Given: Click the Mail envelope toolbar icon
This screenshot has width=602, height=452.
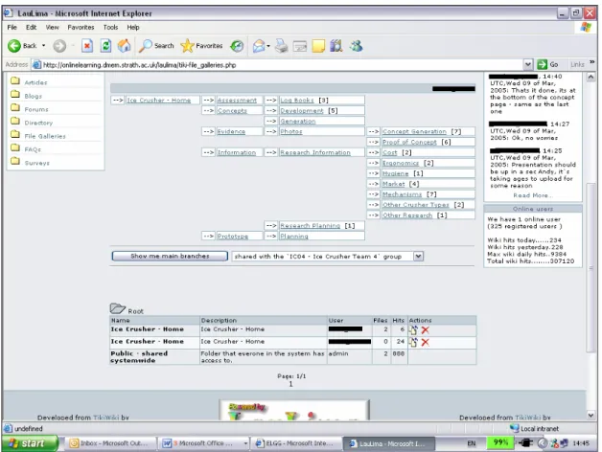Looking at the screenshot, I should point(259,46).
